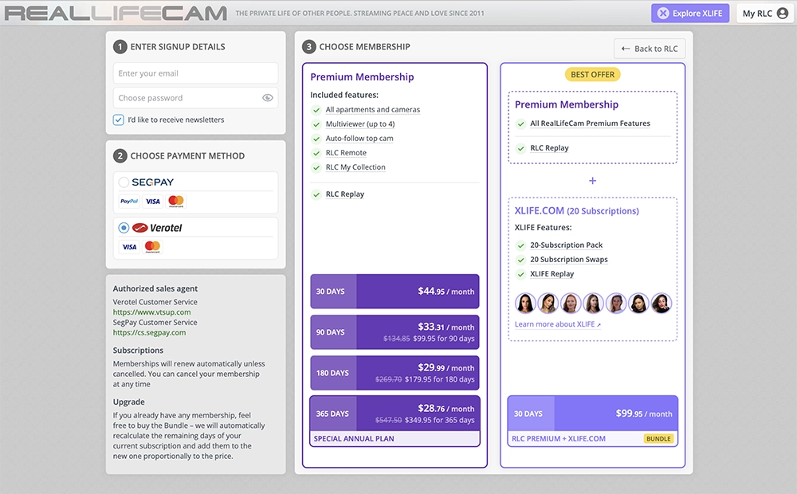The width and height of the screenshot is (797, 494).
Task: Click the SegPay Customer Service text
Action: tap(155, 322)
